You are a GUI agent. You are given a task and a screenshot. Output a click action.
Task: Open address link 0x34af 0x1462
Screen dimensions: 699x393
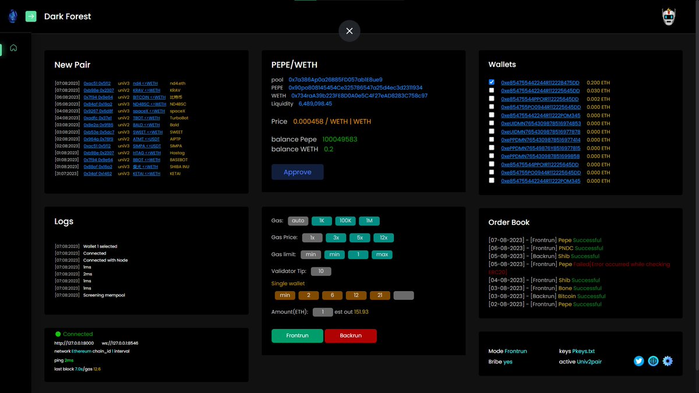pyautogui.click(x=98, y=174)
